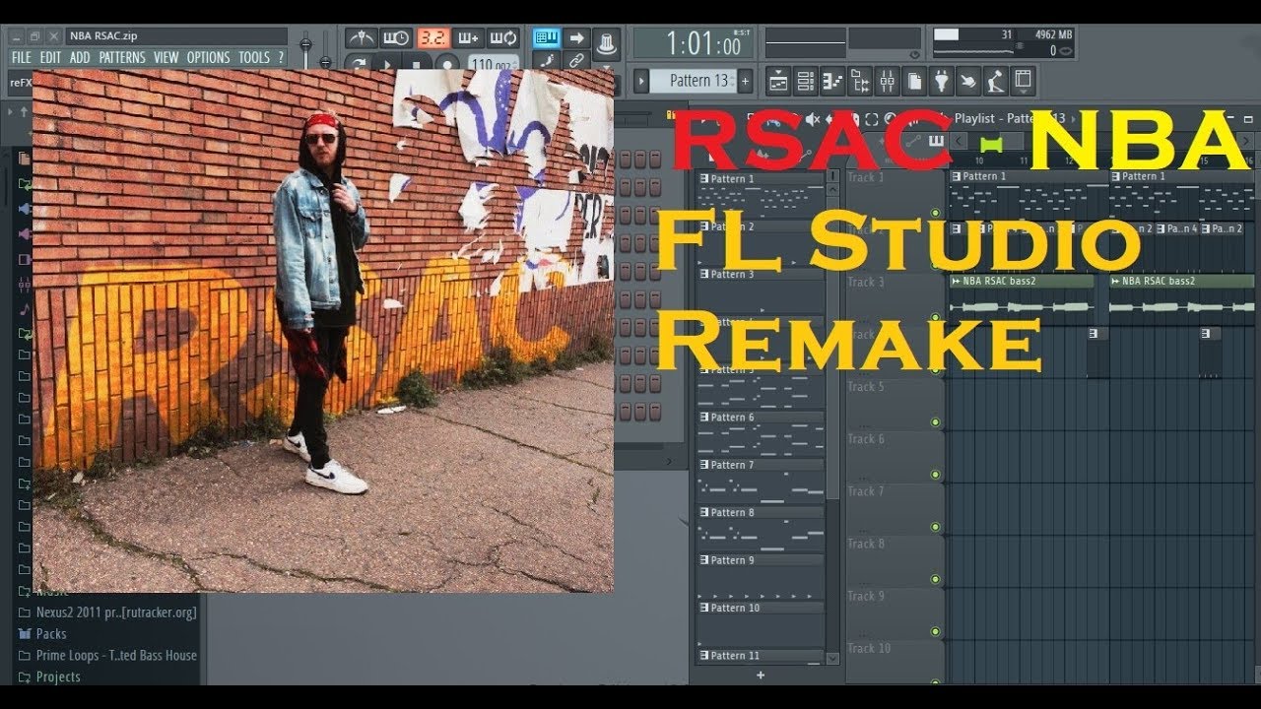The width and height of the screenshot is (1261, 709).
Task: Toggle the Browser toolbar icon
Action: pyautogui.click(x=860, y=81)
